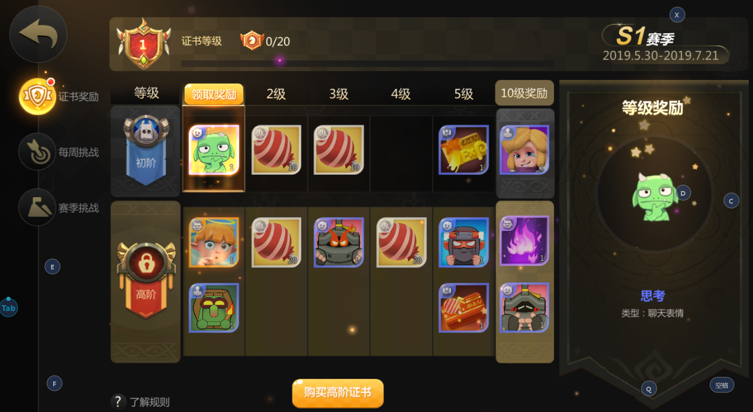The height and width of the screenshot is (412, 753).
Task: Click the 10级奖励 column header
Action: (524, 94)
